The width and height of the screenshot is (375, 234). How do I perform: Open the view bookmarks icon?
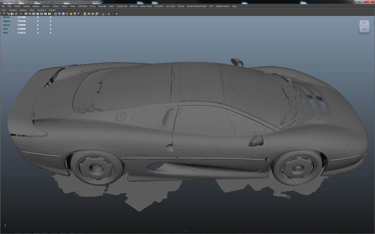(16, 14)
